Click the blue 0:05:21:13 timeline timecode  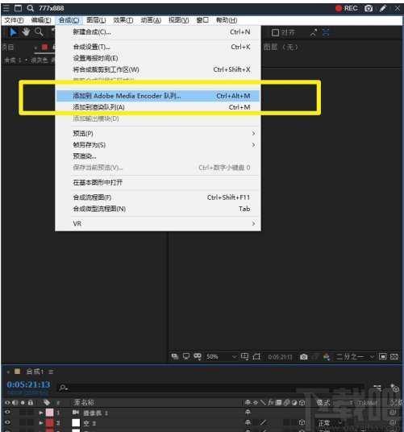(28, 384)
